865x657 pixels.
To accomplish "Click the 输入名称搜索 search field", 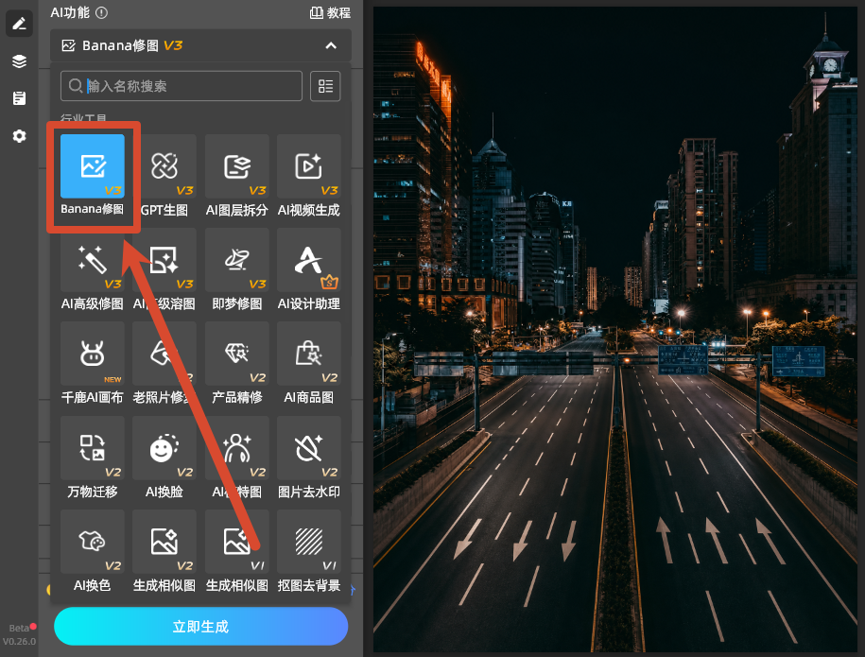I will [x=182, y=86].
